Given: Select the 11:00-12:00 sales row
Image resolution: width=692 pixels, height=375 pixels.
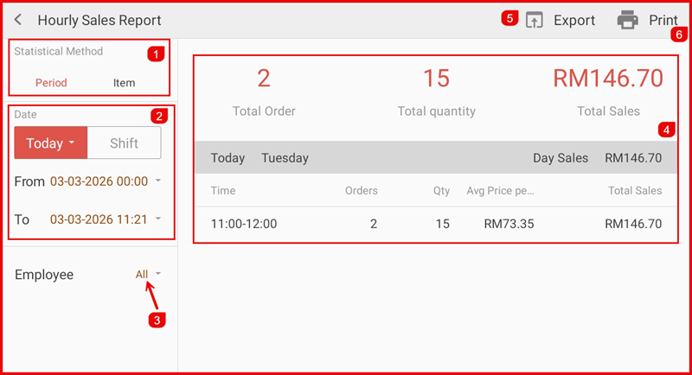Looking at the screenshot, I should click(436, 224).
